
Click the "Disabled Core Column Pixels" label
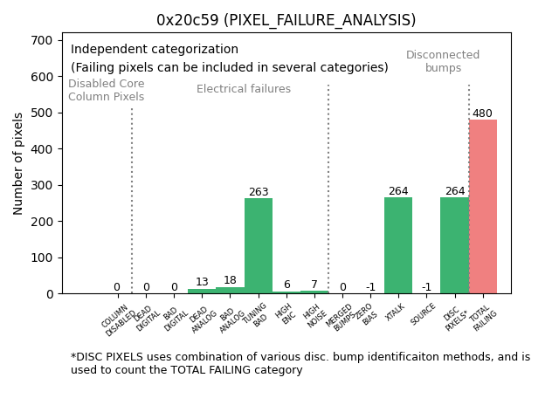(x=107, y=91)
